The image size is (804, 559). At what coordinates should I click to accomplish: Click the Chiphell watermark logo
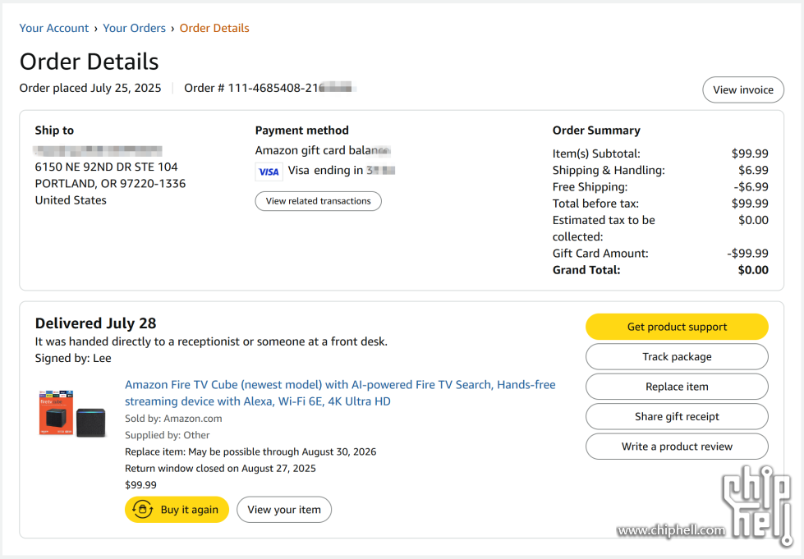pos(757,505)
